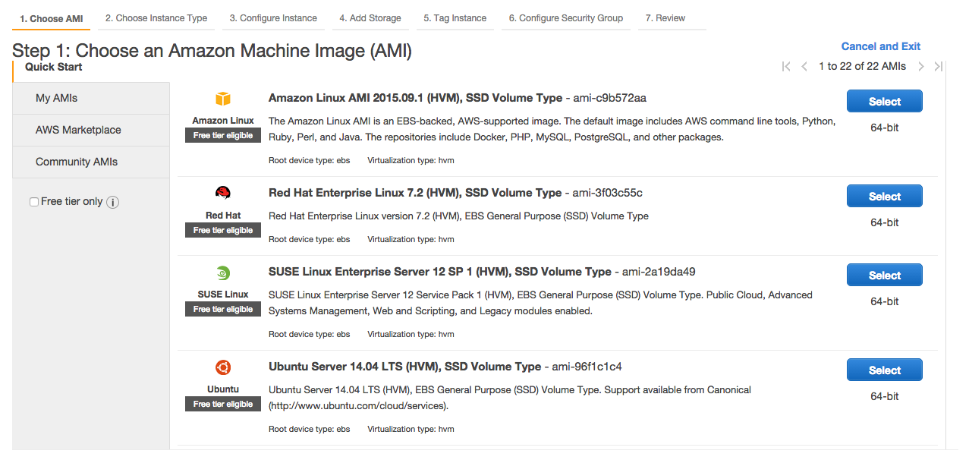The height and width of the screenshot is (460, 969).
Task: Click the SUSE Linux green logo icon
Action: [223, 273]
